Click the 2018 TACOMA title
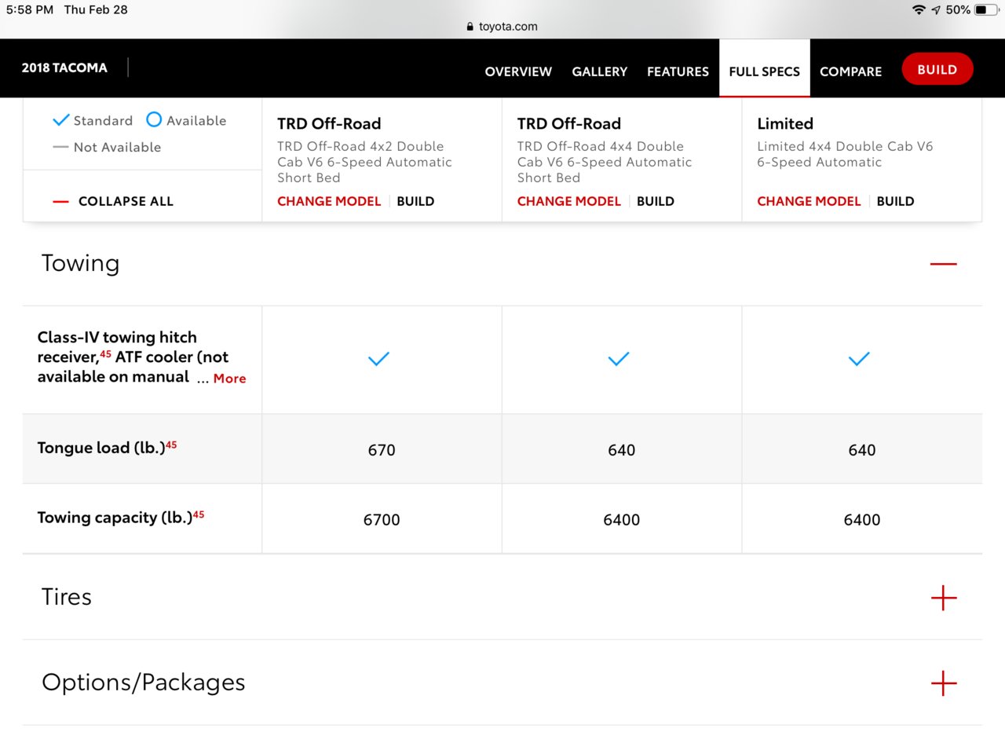Screen dimensions: 1005x754 [64, 68]
